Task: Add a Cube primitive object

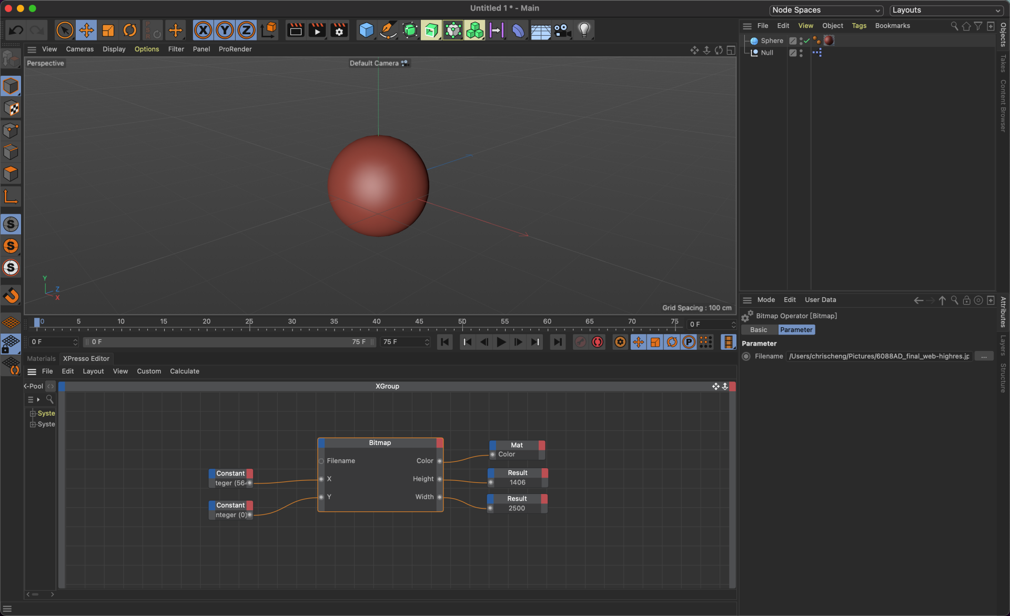Action: coord(366,31)
